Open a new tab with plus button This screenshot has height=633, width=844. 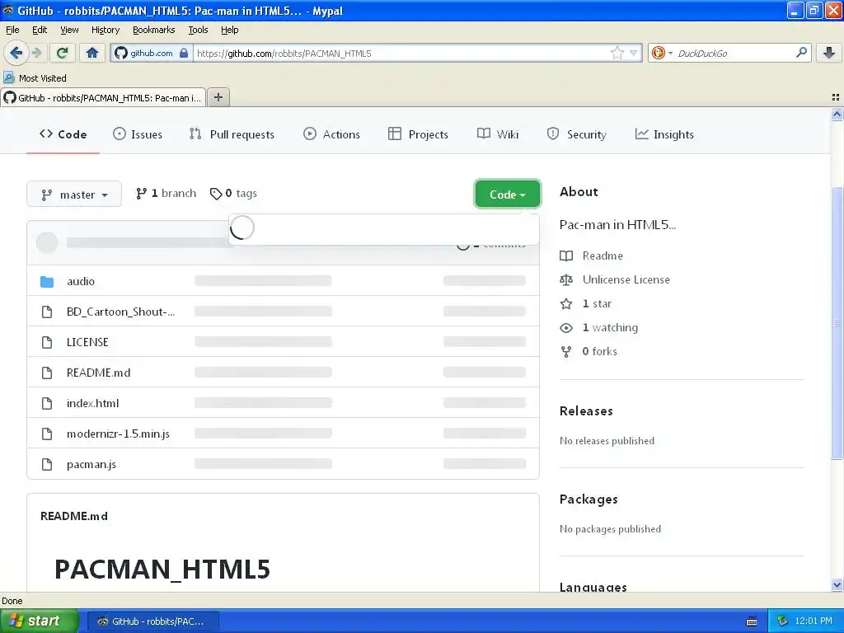pos(218,97)
